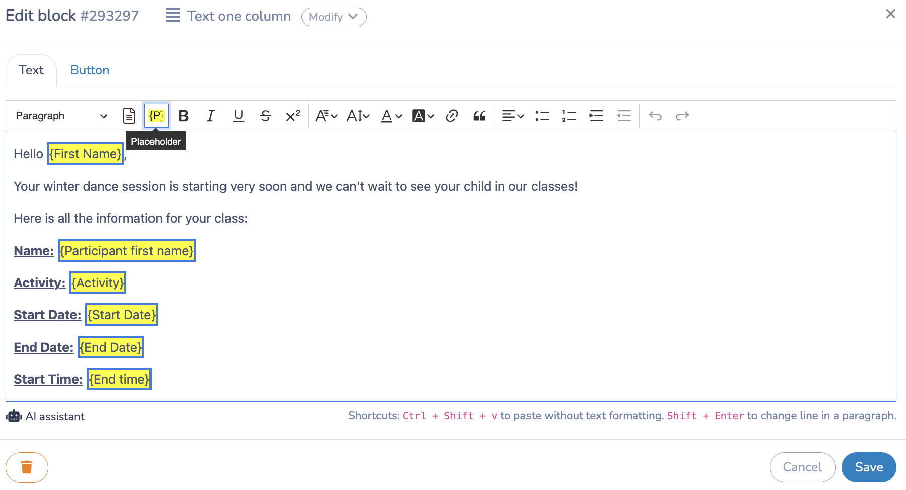
Task: Toggle italic formatting
Action: (211, 116)
